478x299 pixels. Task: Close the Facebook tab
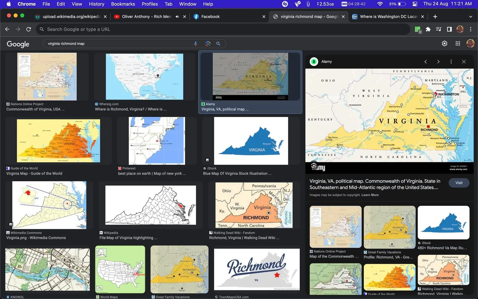(264, 17)
